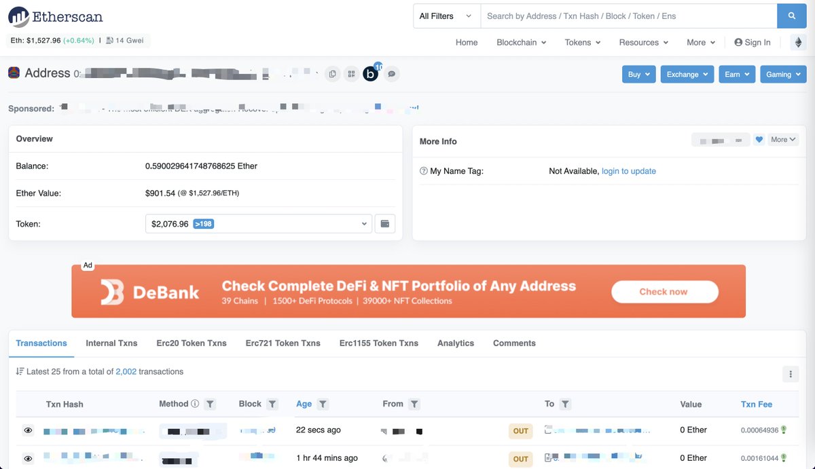Filter the Age column
The width and height of the screenshot is (815, 469).
[323, 404]
